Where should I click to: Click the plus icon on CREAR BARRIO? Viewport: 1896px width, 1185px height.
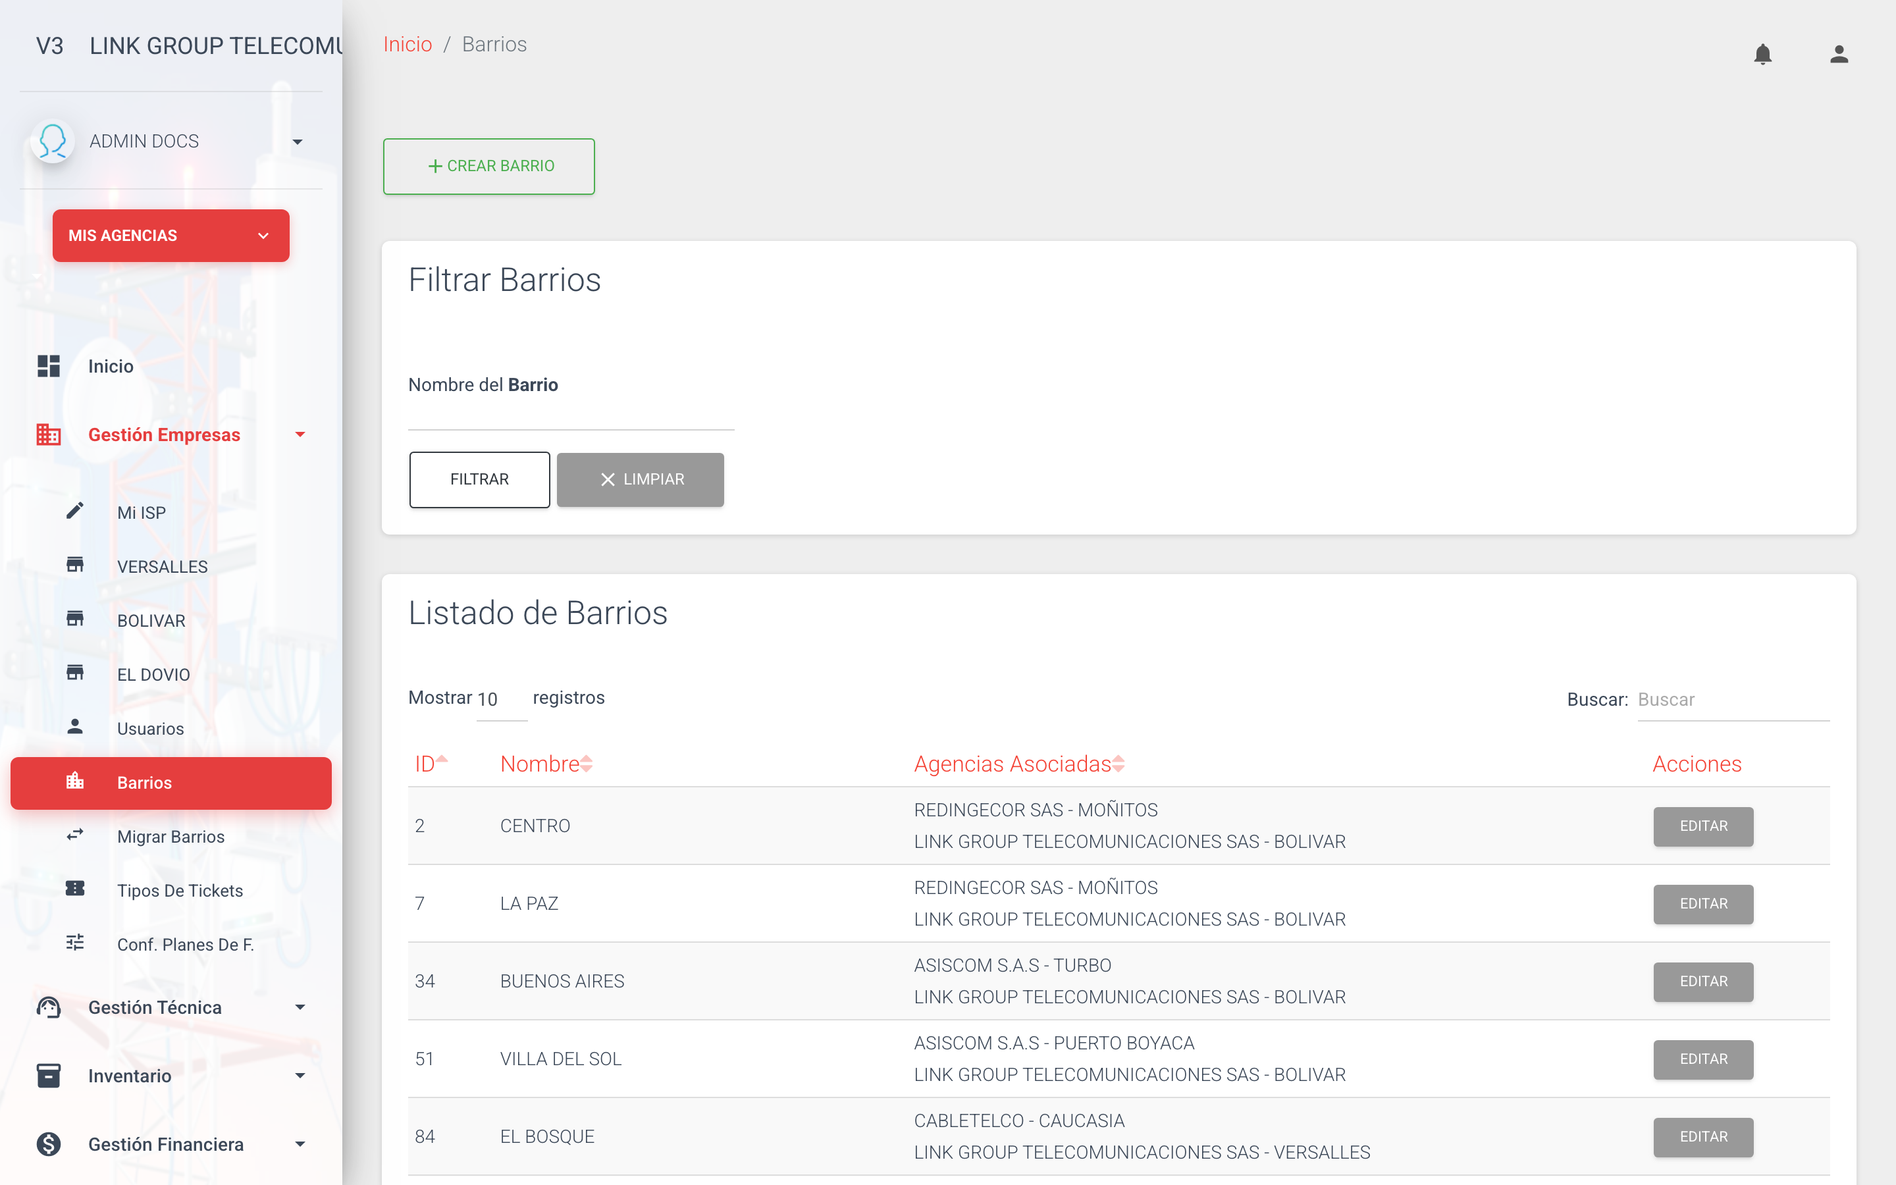[434, 166]
